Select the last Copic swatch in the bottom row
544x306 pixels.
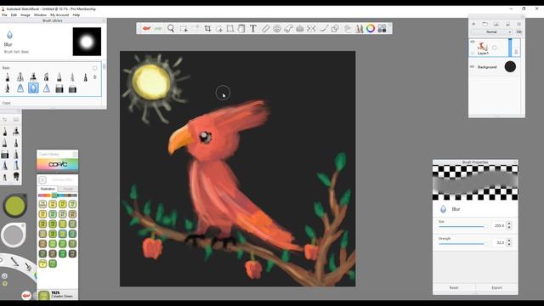53,263
